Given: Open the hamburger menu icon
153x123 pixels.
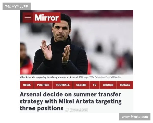Looking at the screenshot, I should 28,18.
